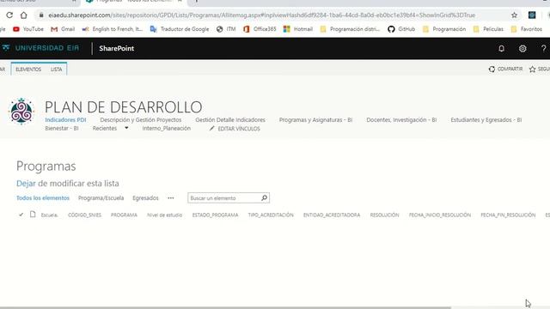Viewport: 550px width, 309px height.
Task: Open the browser extension icon in toolbar
Action: (532, 15)
